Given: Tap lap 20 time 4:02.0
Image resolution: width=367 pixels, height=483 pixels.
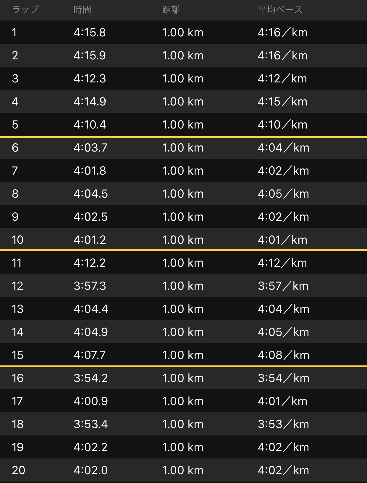Looking at the screenshot, I should (x=91, y=470).
